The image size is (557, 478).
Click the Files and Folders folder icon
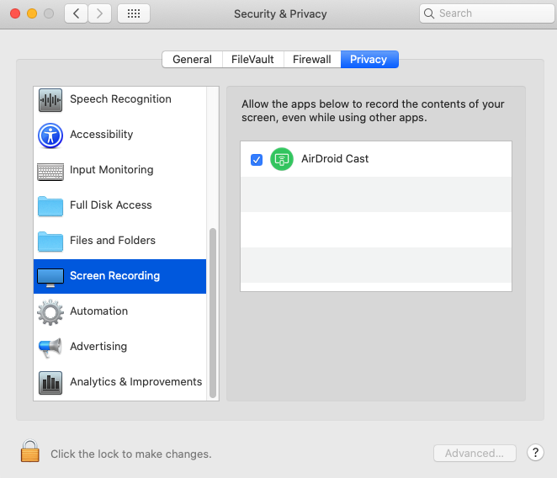[x=50, y=242]
